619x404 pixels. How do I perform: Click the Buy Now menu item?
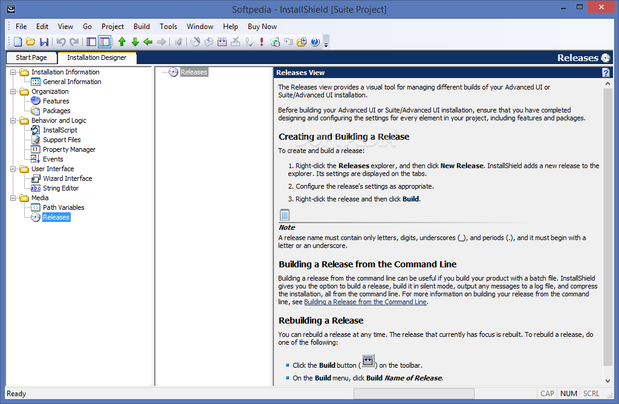tap(262, 27)
